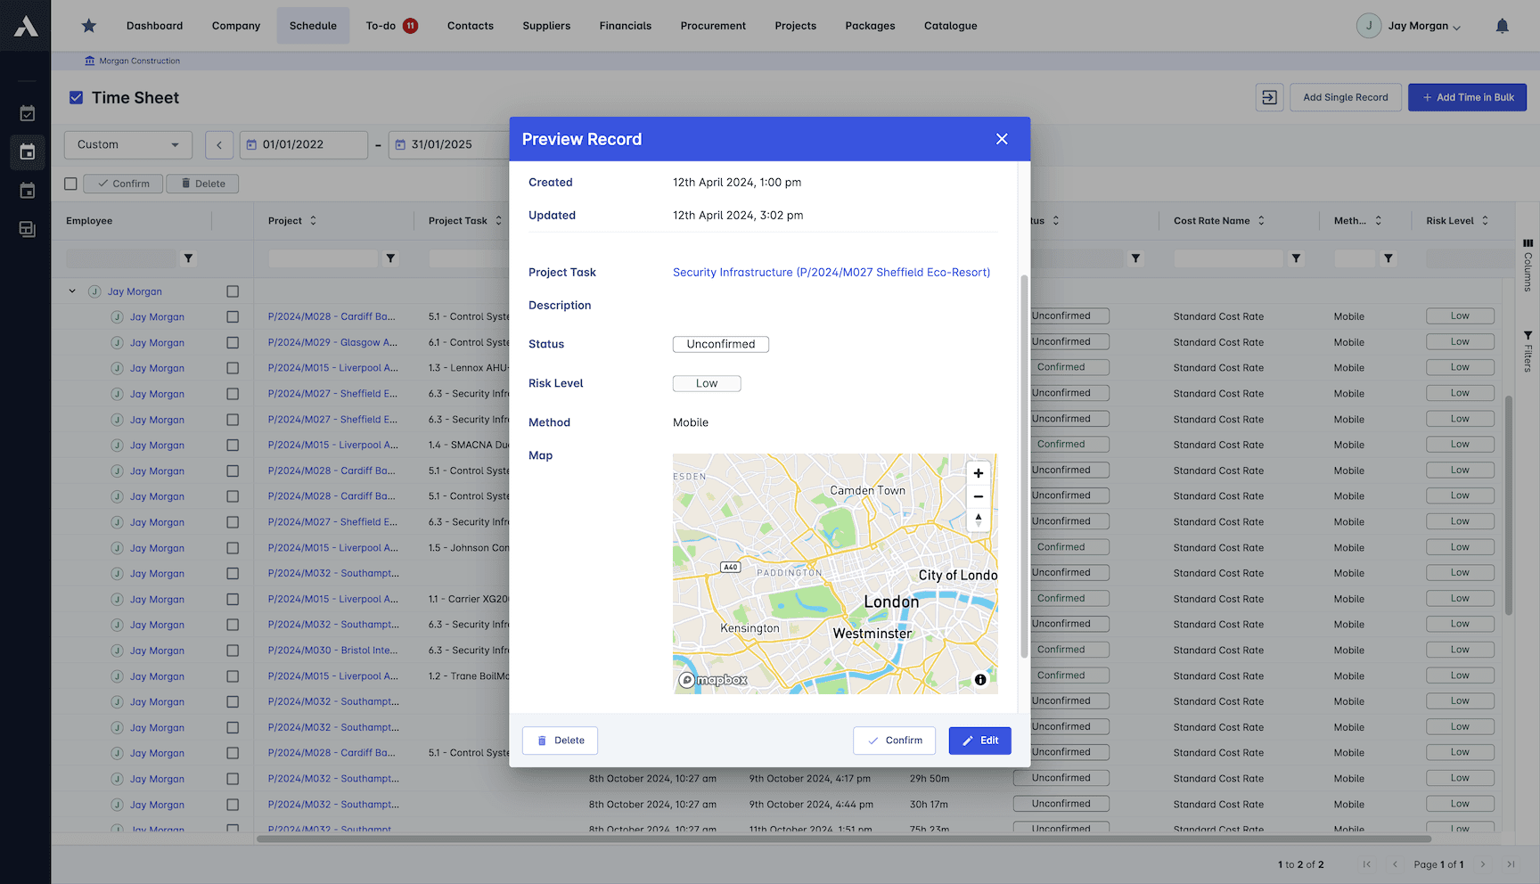The width and height of the screenshot is (1540, 884).
Task: Open the Security Infrastructure project task link
Action: tap(831, 272)
